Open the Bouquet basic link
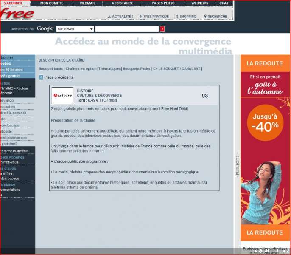The width and height of the screenshot is (291, 255). pos(50,69)
